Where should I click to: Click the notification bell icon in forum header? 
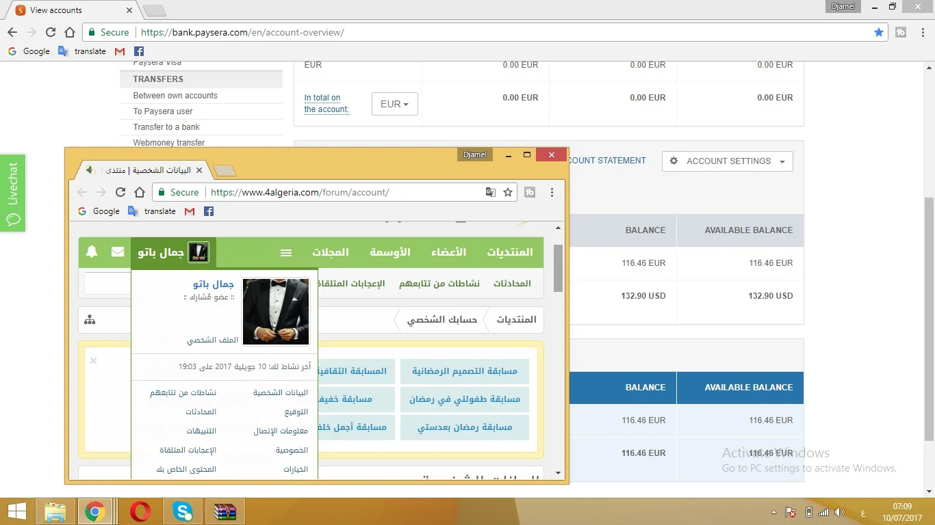92,252
